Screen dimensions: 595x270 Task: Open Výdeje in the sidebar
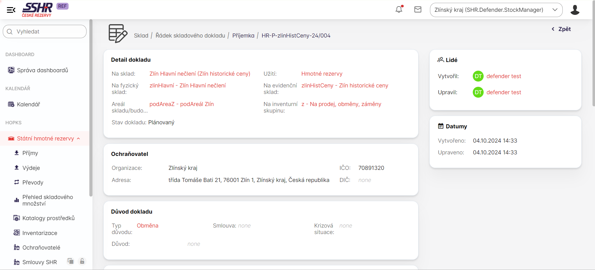[x=31, y=168]
